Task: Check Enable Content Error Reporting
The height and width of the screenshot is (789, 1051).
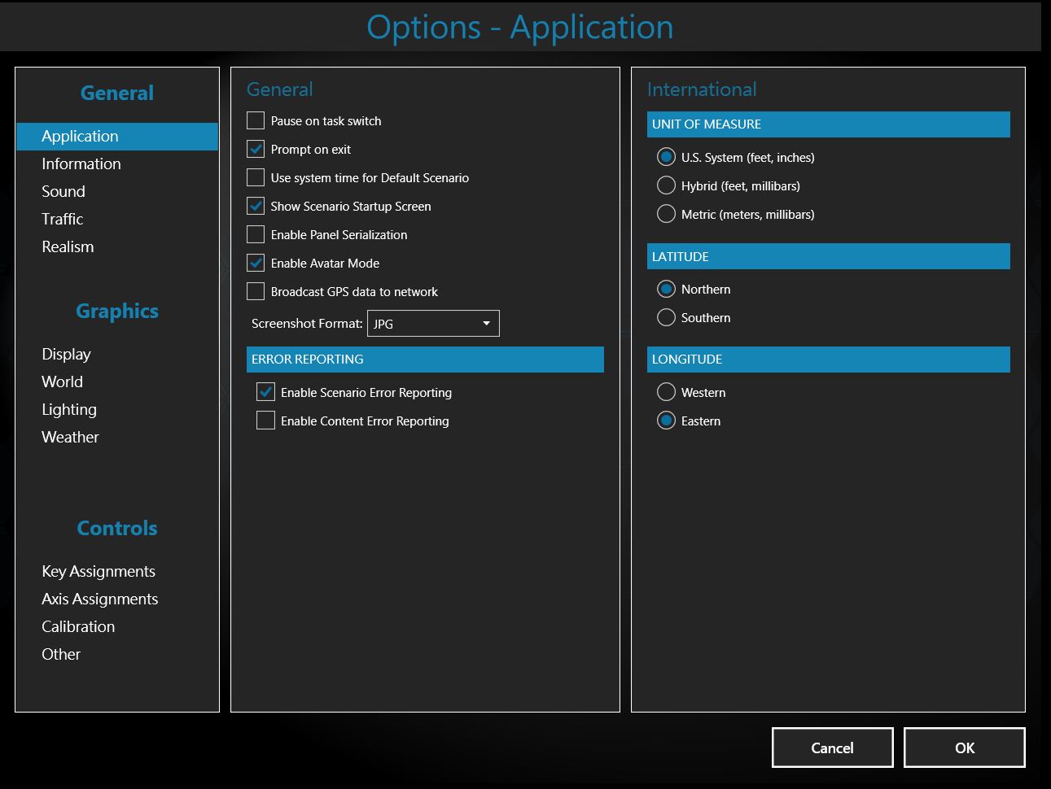Action: point(265,421)
